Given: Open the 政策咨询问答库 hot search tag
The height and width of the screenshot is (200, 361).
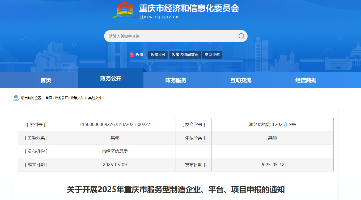Looking at the screenshot, I should point(185,55).
